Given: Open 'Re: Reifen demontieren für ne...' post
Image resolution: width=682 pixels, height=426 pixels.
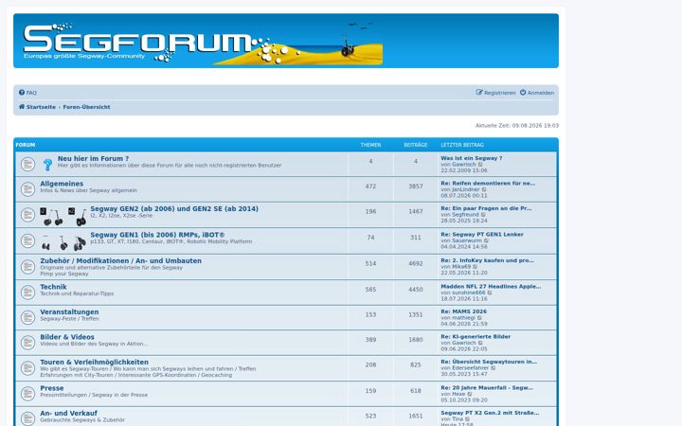Looking at the screenshot, I should tap(488, 184).
